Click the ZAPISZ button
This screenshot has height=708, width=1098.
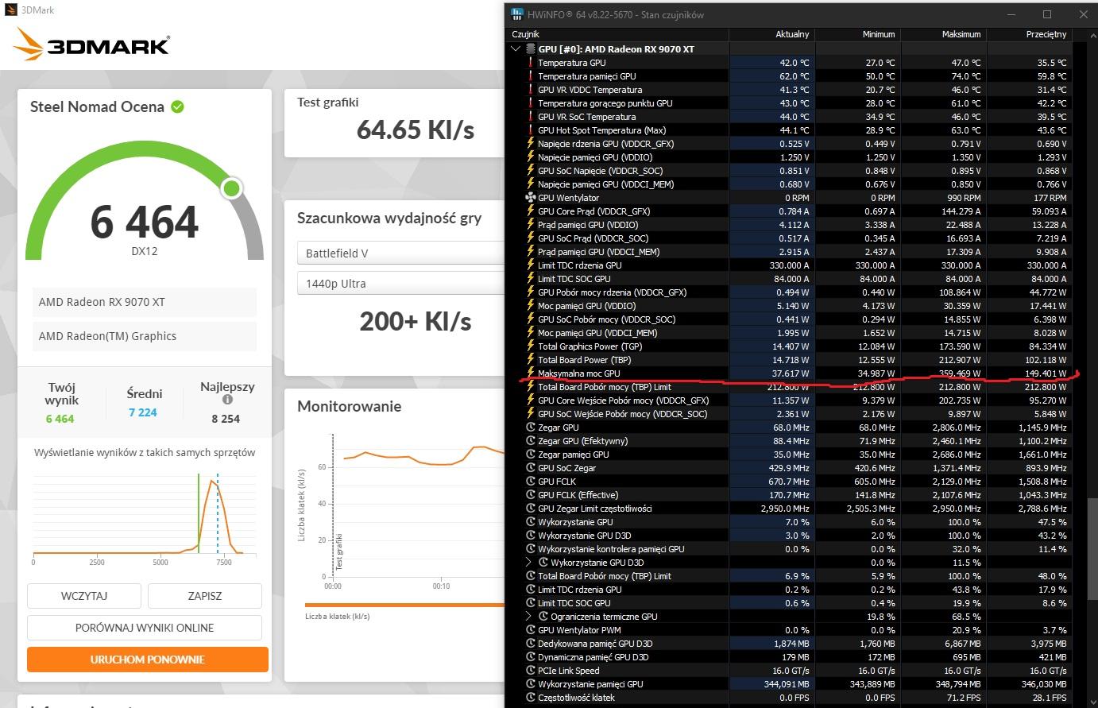point(205,596)
